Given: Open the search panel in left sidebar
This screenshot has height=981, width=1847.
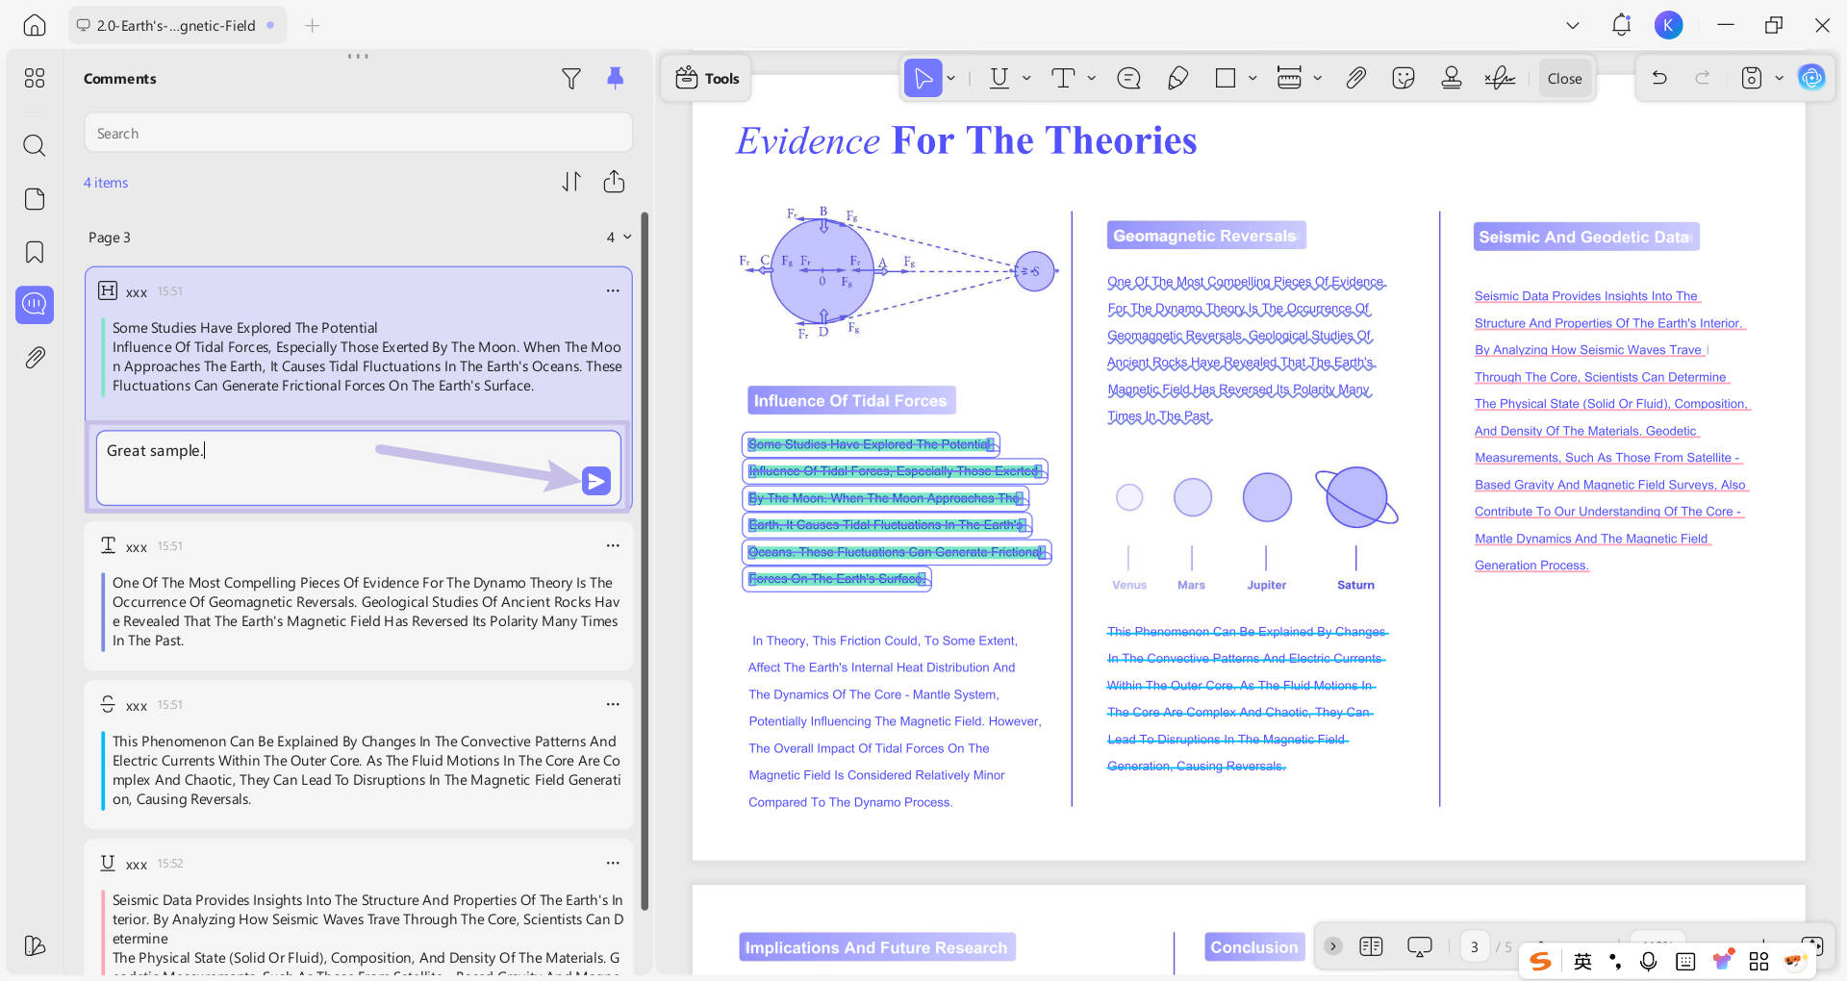Looking at the screenshot, I should pyautogui.click(x=35, y=145).
